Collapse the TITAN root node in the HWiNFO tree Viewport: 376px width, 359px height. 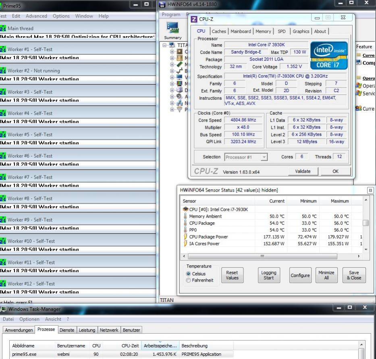click(164, 45)
